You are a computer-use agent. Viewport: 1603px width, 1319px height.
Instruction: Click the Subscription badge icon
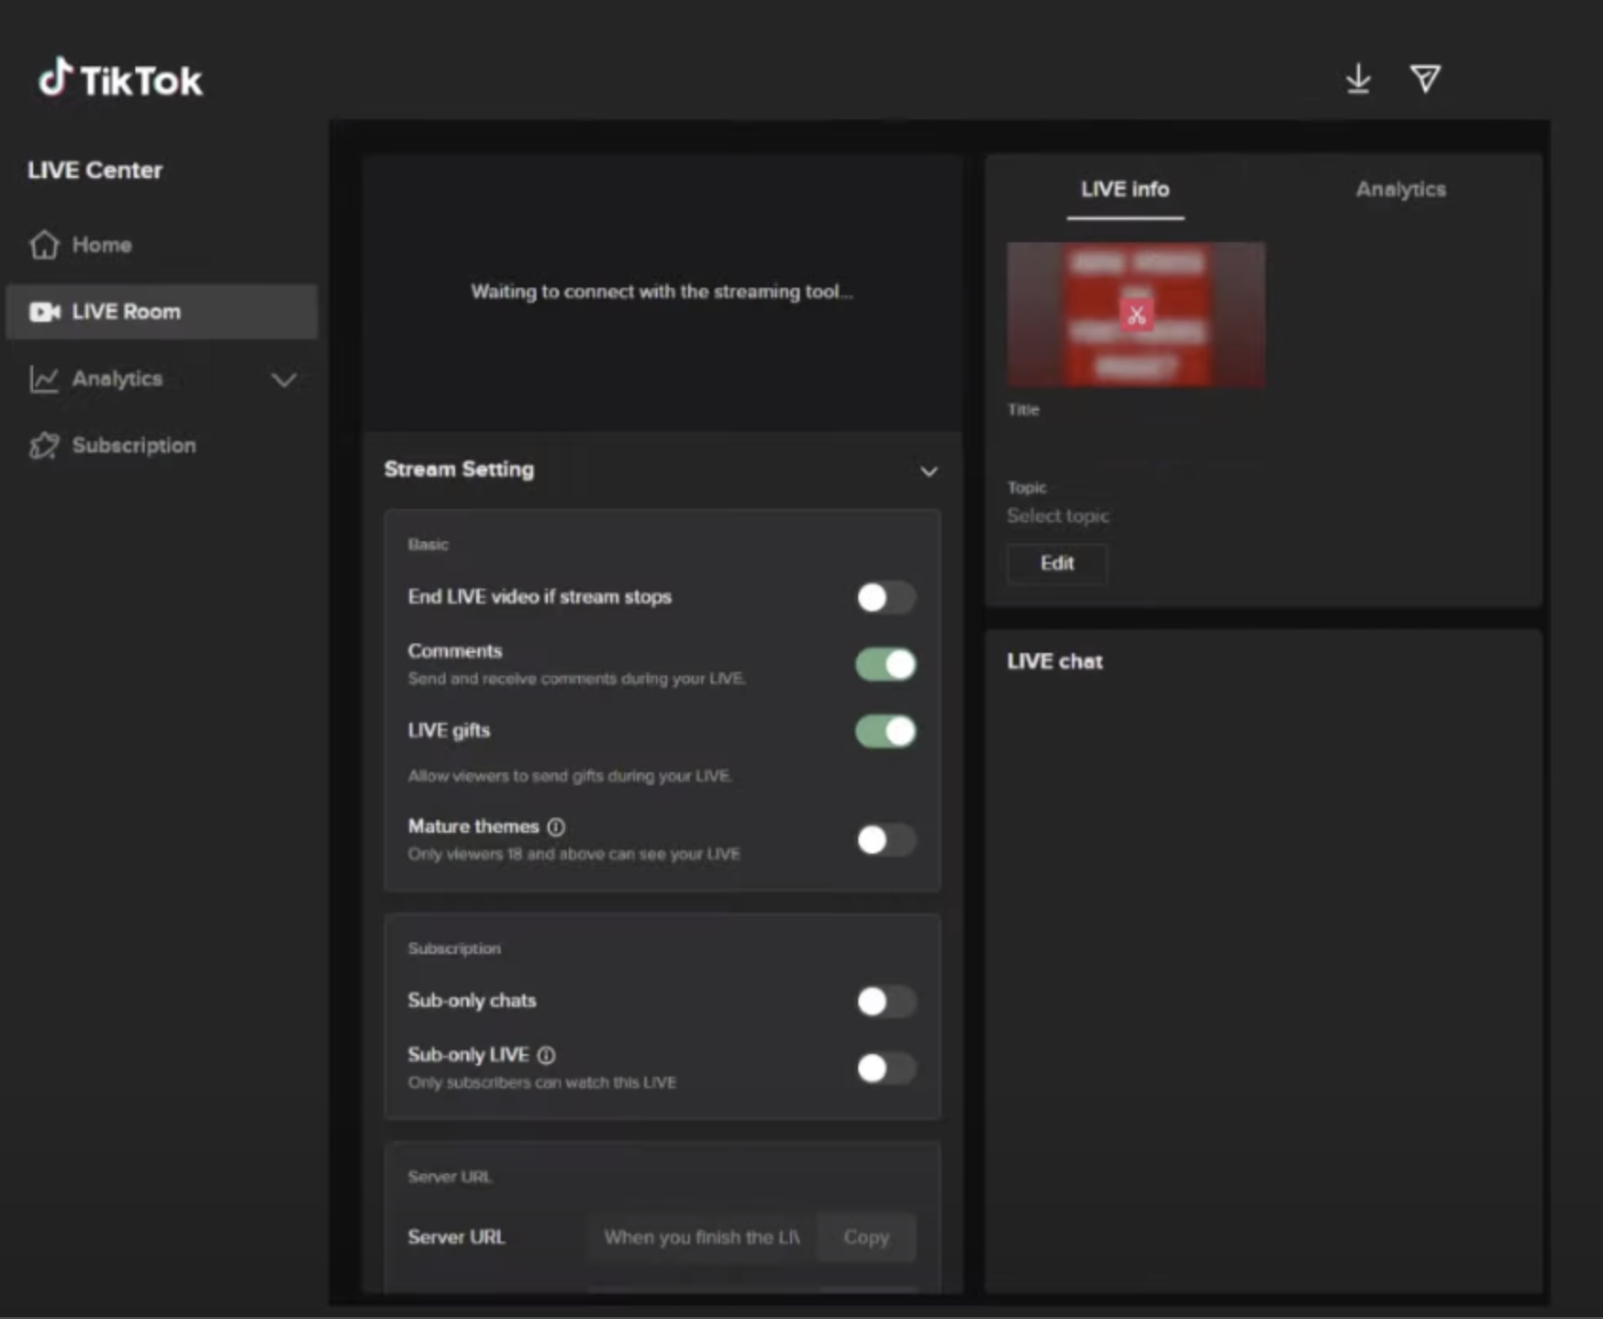click(44, 446)
